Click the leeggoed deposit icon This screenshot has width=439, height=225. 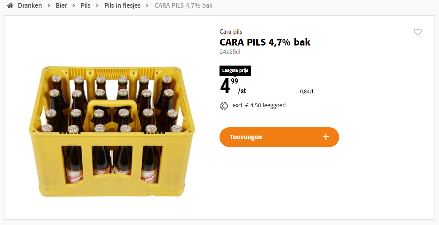click(x=224, y=106)
